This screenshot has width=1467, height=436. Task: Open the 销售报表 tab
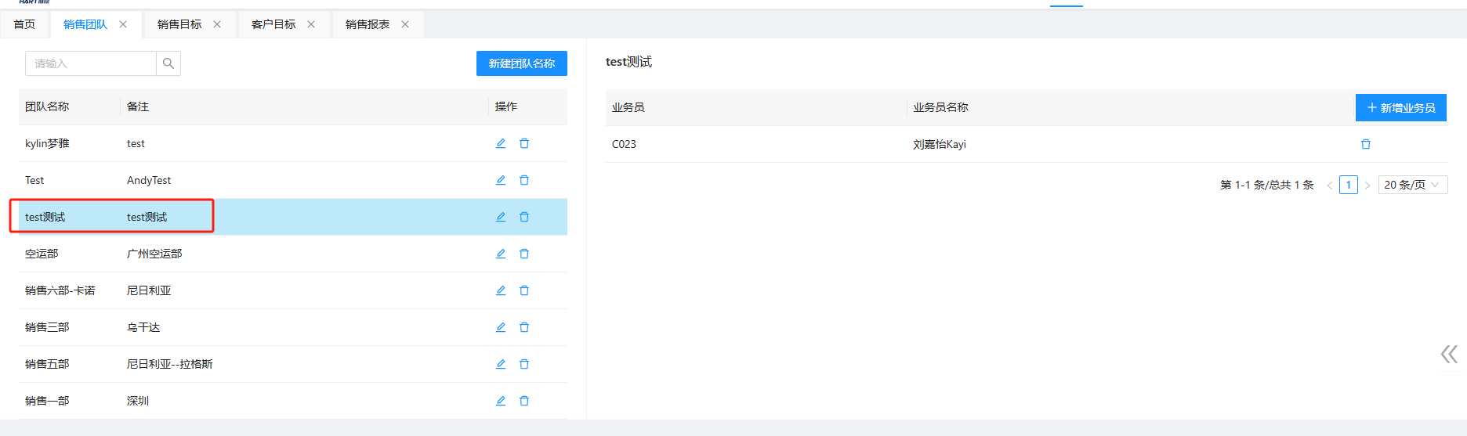pos(368,24)
